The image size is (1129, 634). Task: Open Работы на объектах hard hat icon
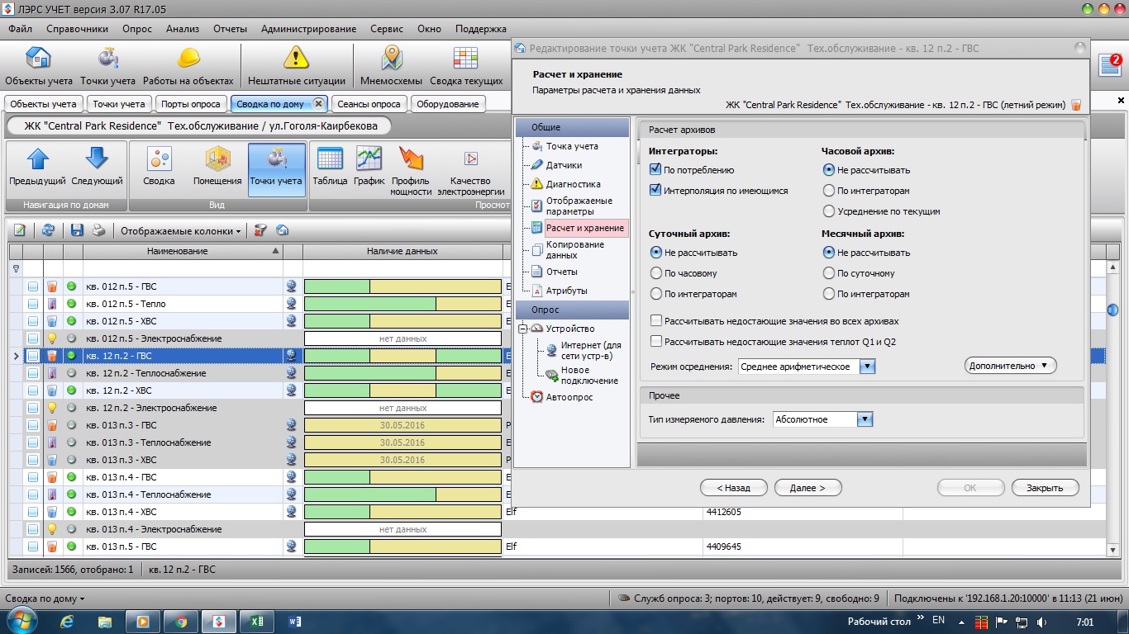(188, 59)
